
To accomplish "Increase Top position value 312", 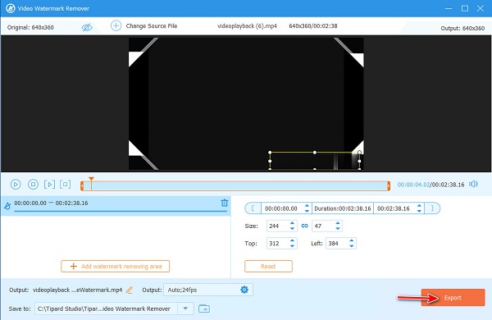I will coord(293,240).
